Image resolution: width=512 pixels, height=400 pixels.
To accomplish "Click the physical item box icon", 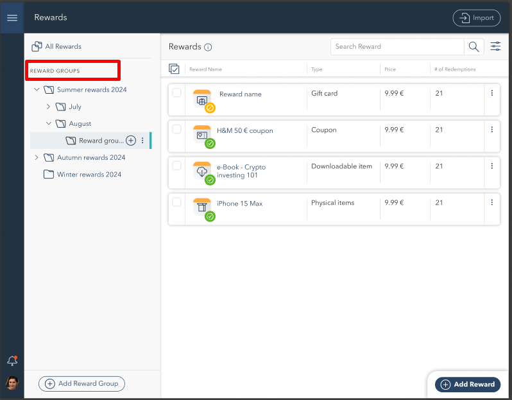I will pyautogui.click(x=202, y=207).
